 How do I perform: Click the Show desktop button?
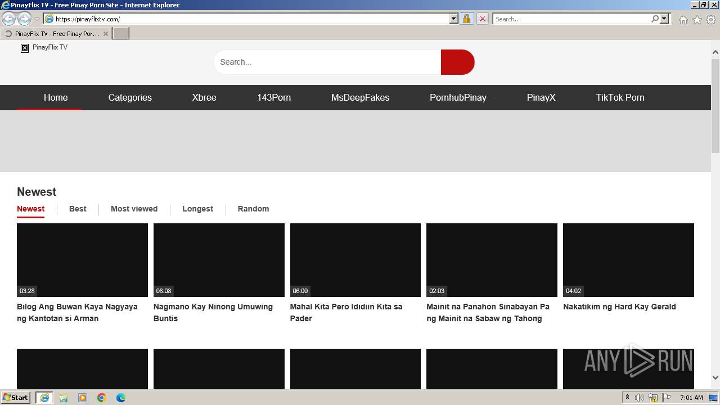coord(714,398)
